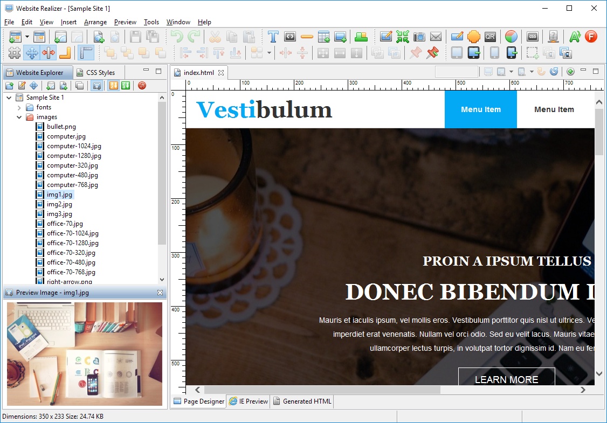Close the index.html tab
The width and height of the screenshot is (607, 423).
[221, 72]
